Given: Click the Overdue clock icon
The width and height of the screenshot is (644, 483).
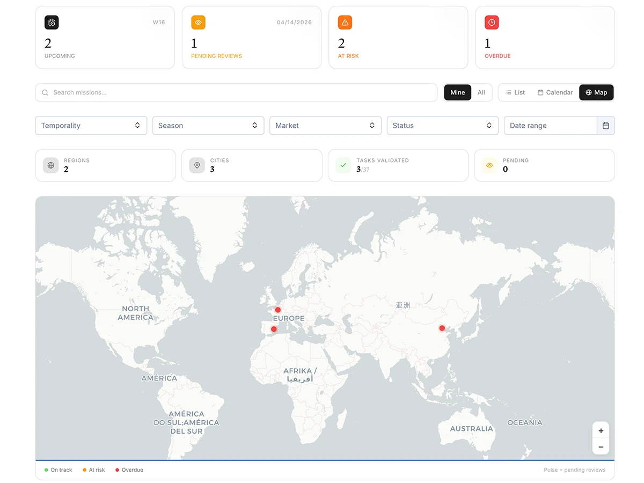Looking at the screenshot, I should pos(491,23).
